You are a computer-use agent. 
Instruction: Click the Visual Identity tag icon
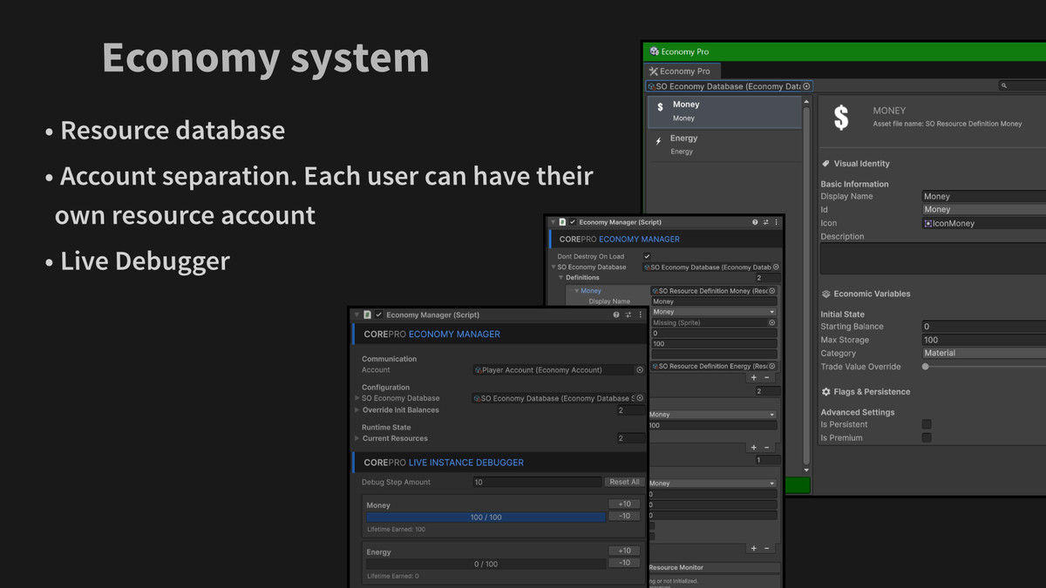tap(825, 164)
